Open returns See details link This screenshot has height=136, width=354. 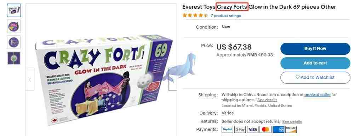(x=292, y=122)
